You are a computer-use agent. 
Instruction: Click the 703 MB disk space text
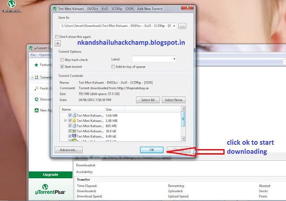tap(99, 94)
